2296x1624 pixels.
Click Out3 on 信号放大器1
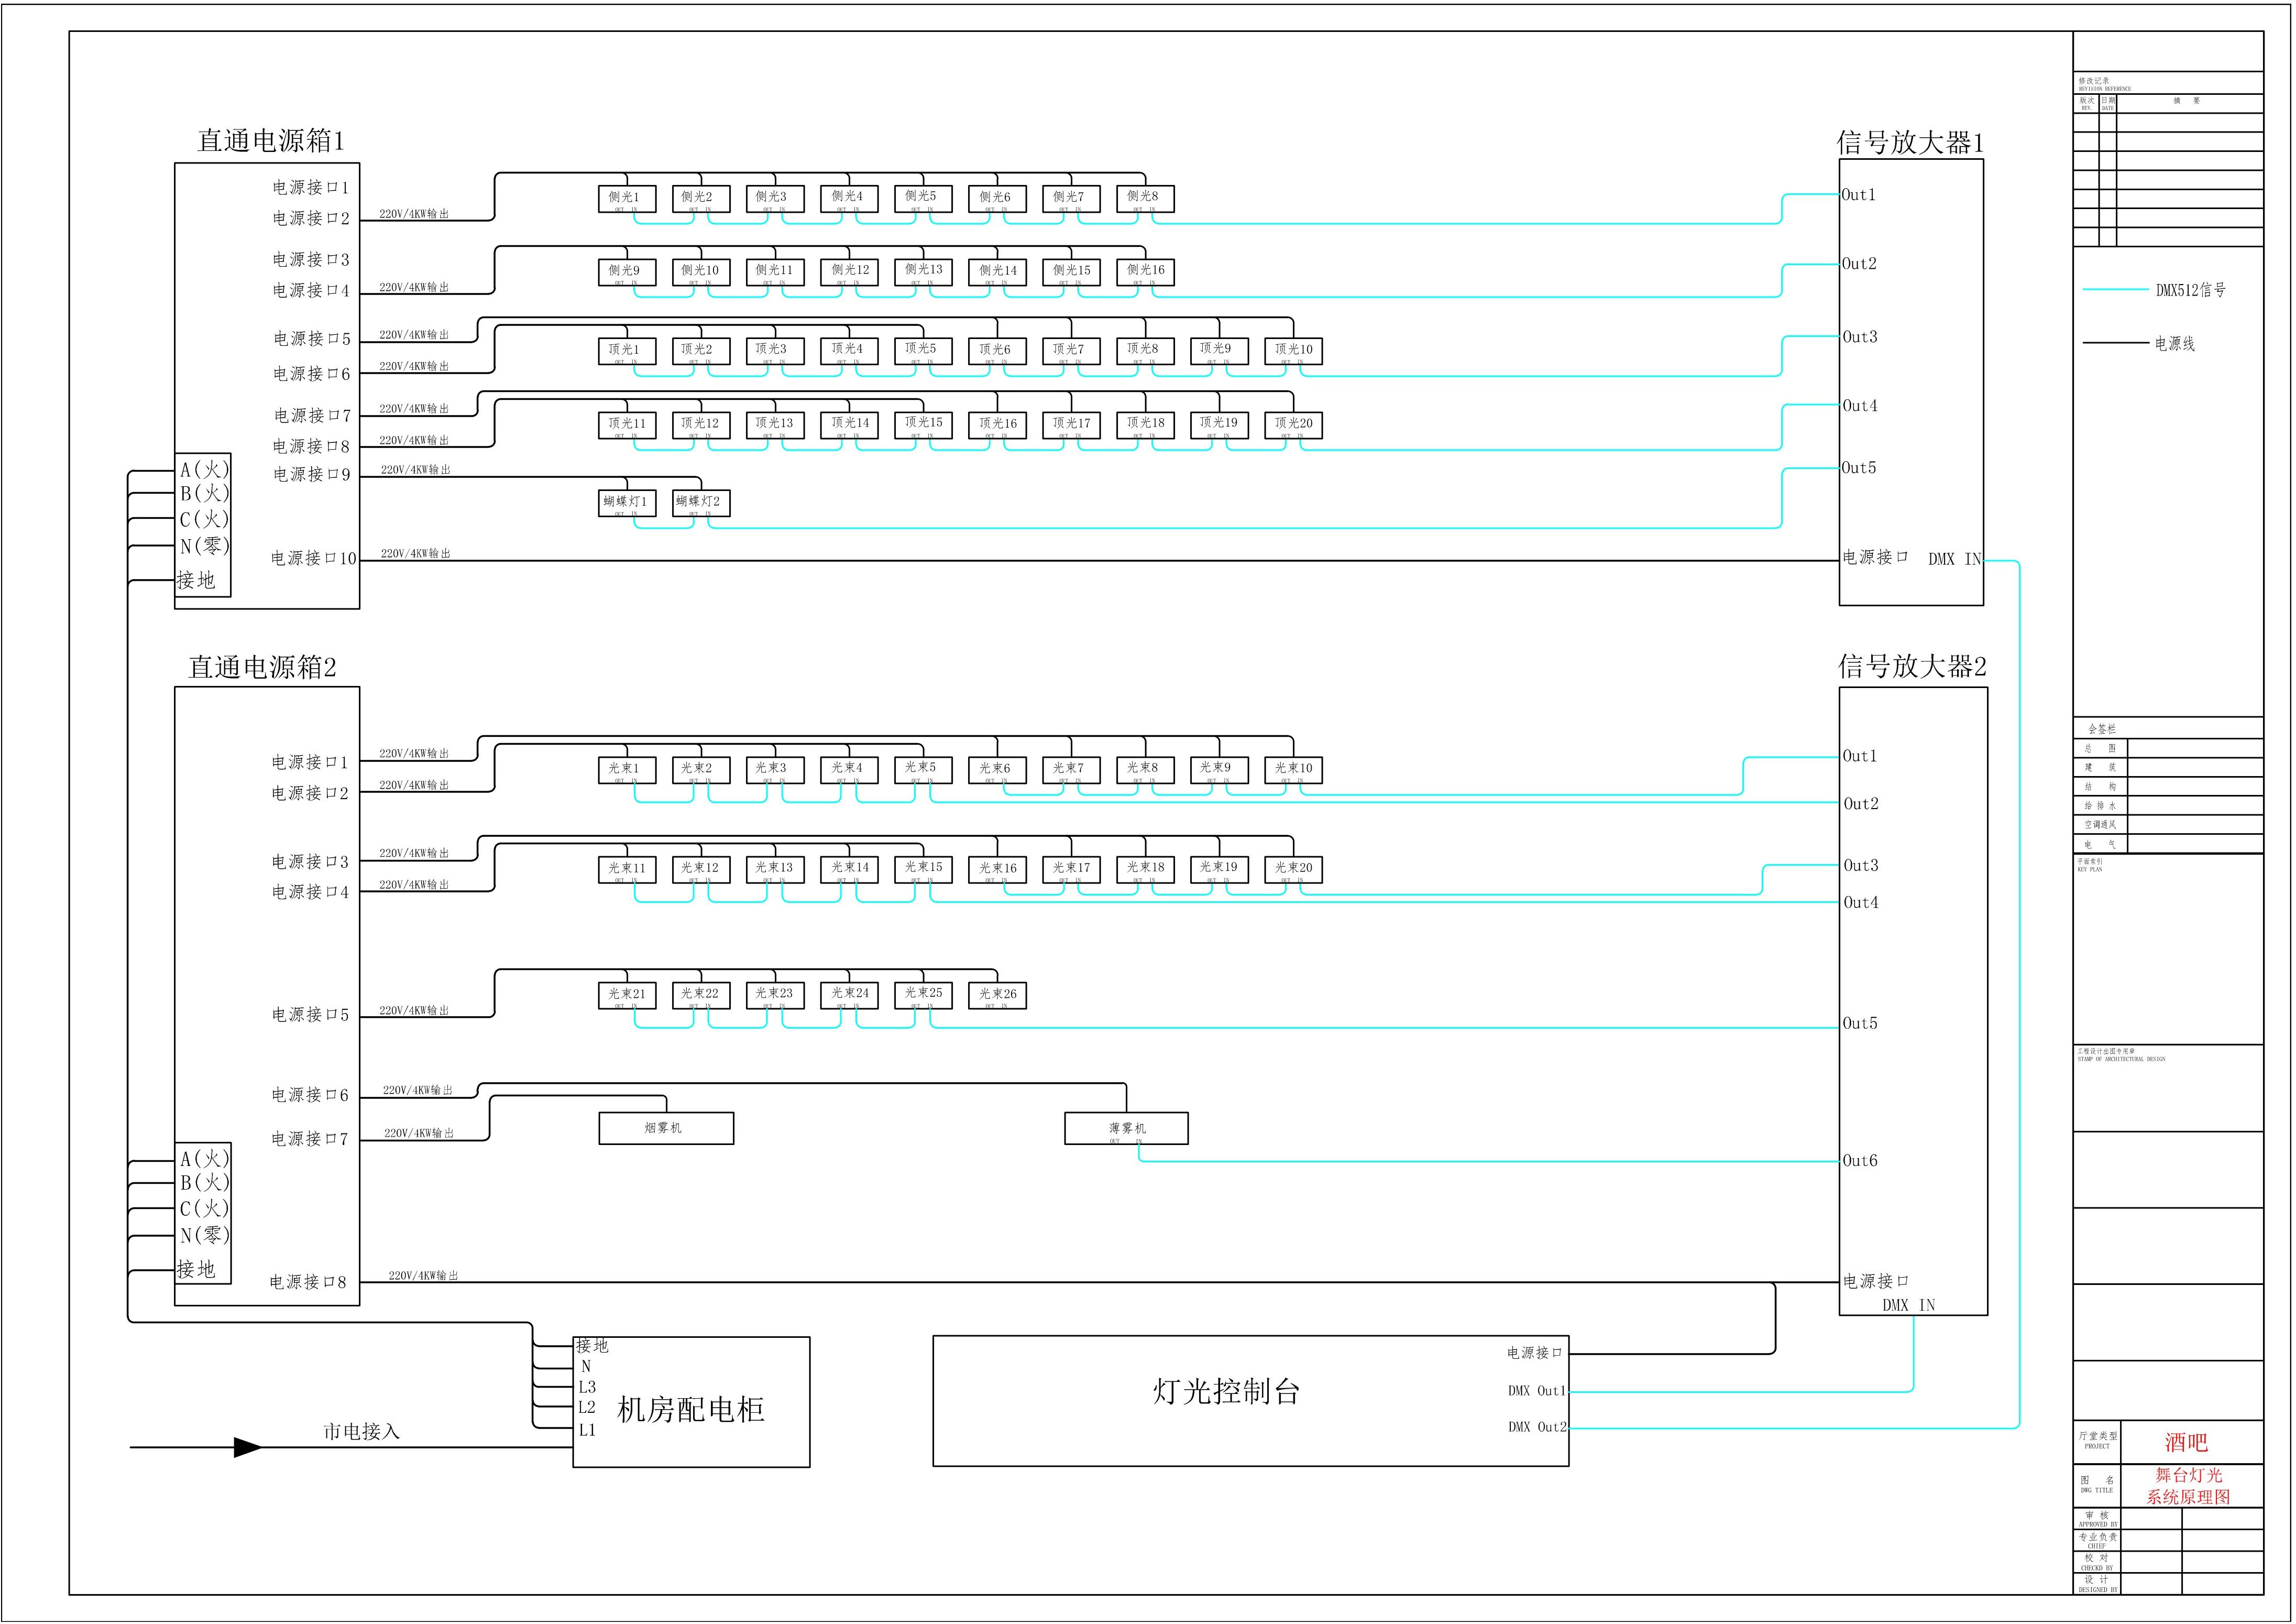(1860, 337)
